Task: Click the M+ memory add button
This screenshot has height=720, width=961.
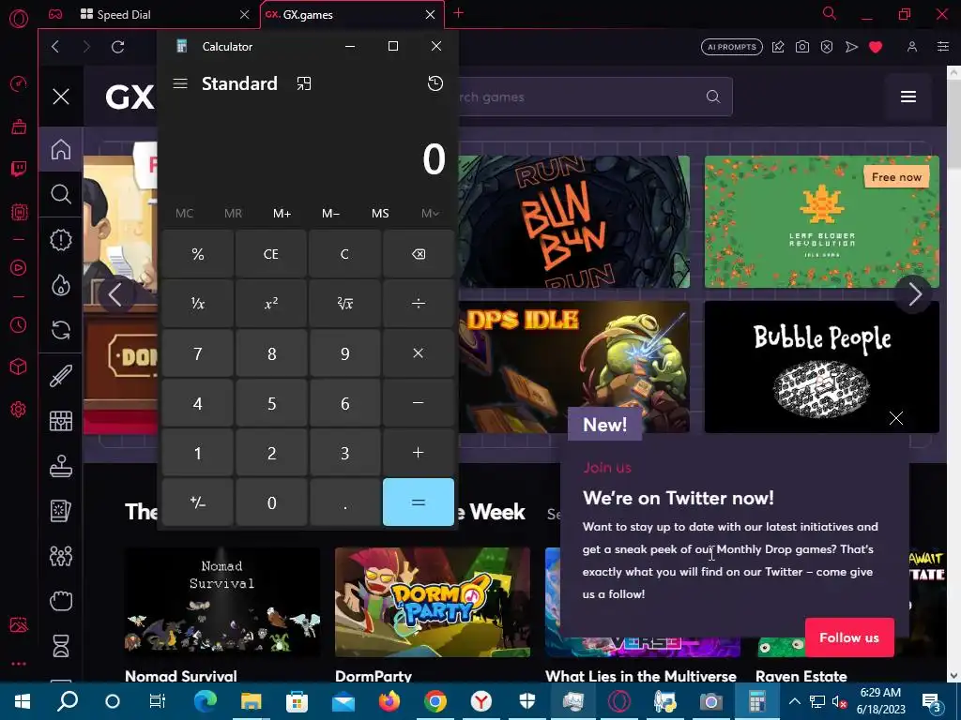Action: [x=282, y=213]
